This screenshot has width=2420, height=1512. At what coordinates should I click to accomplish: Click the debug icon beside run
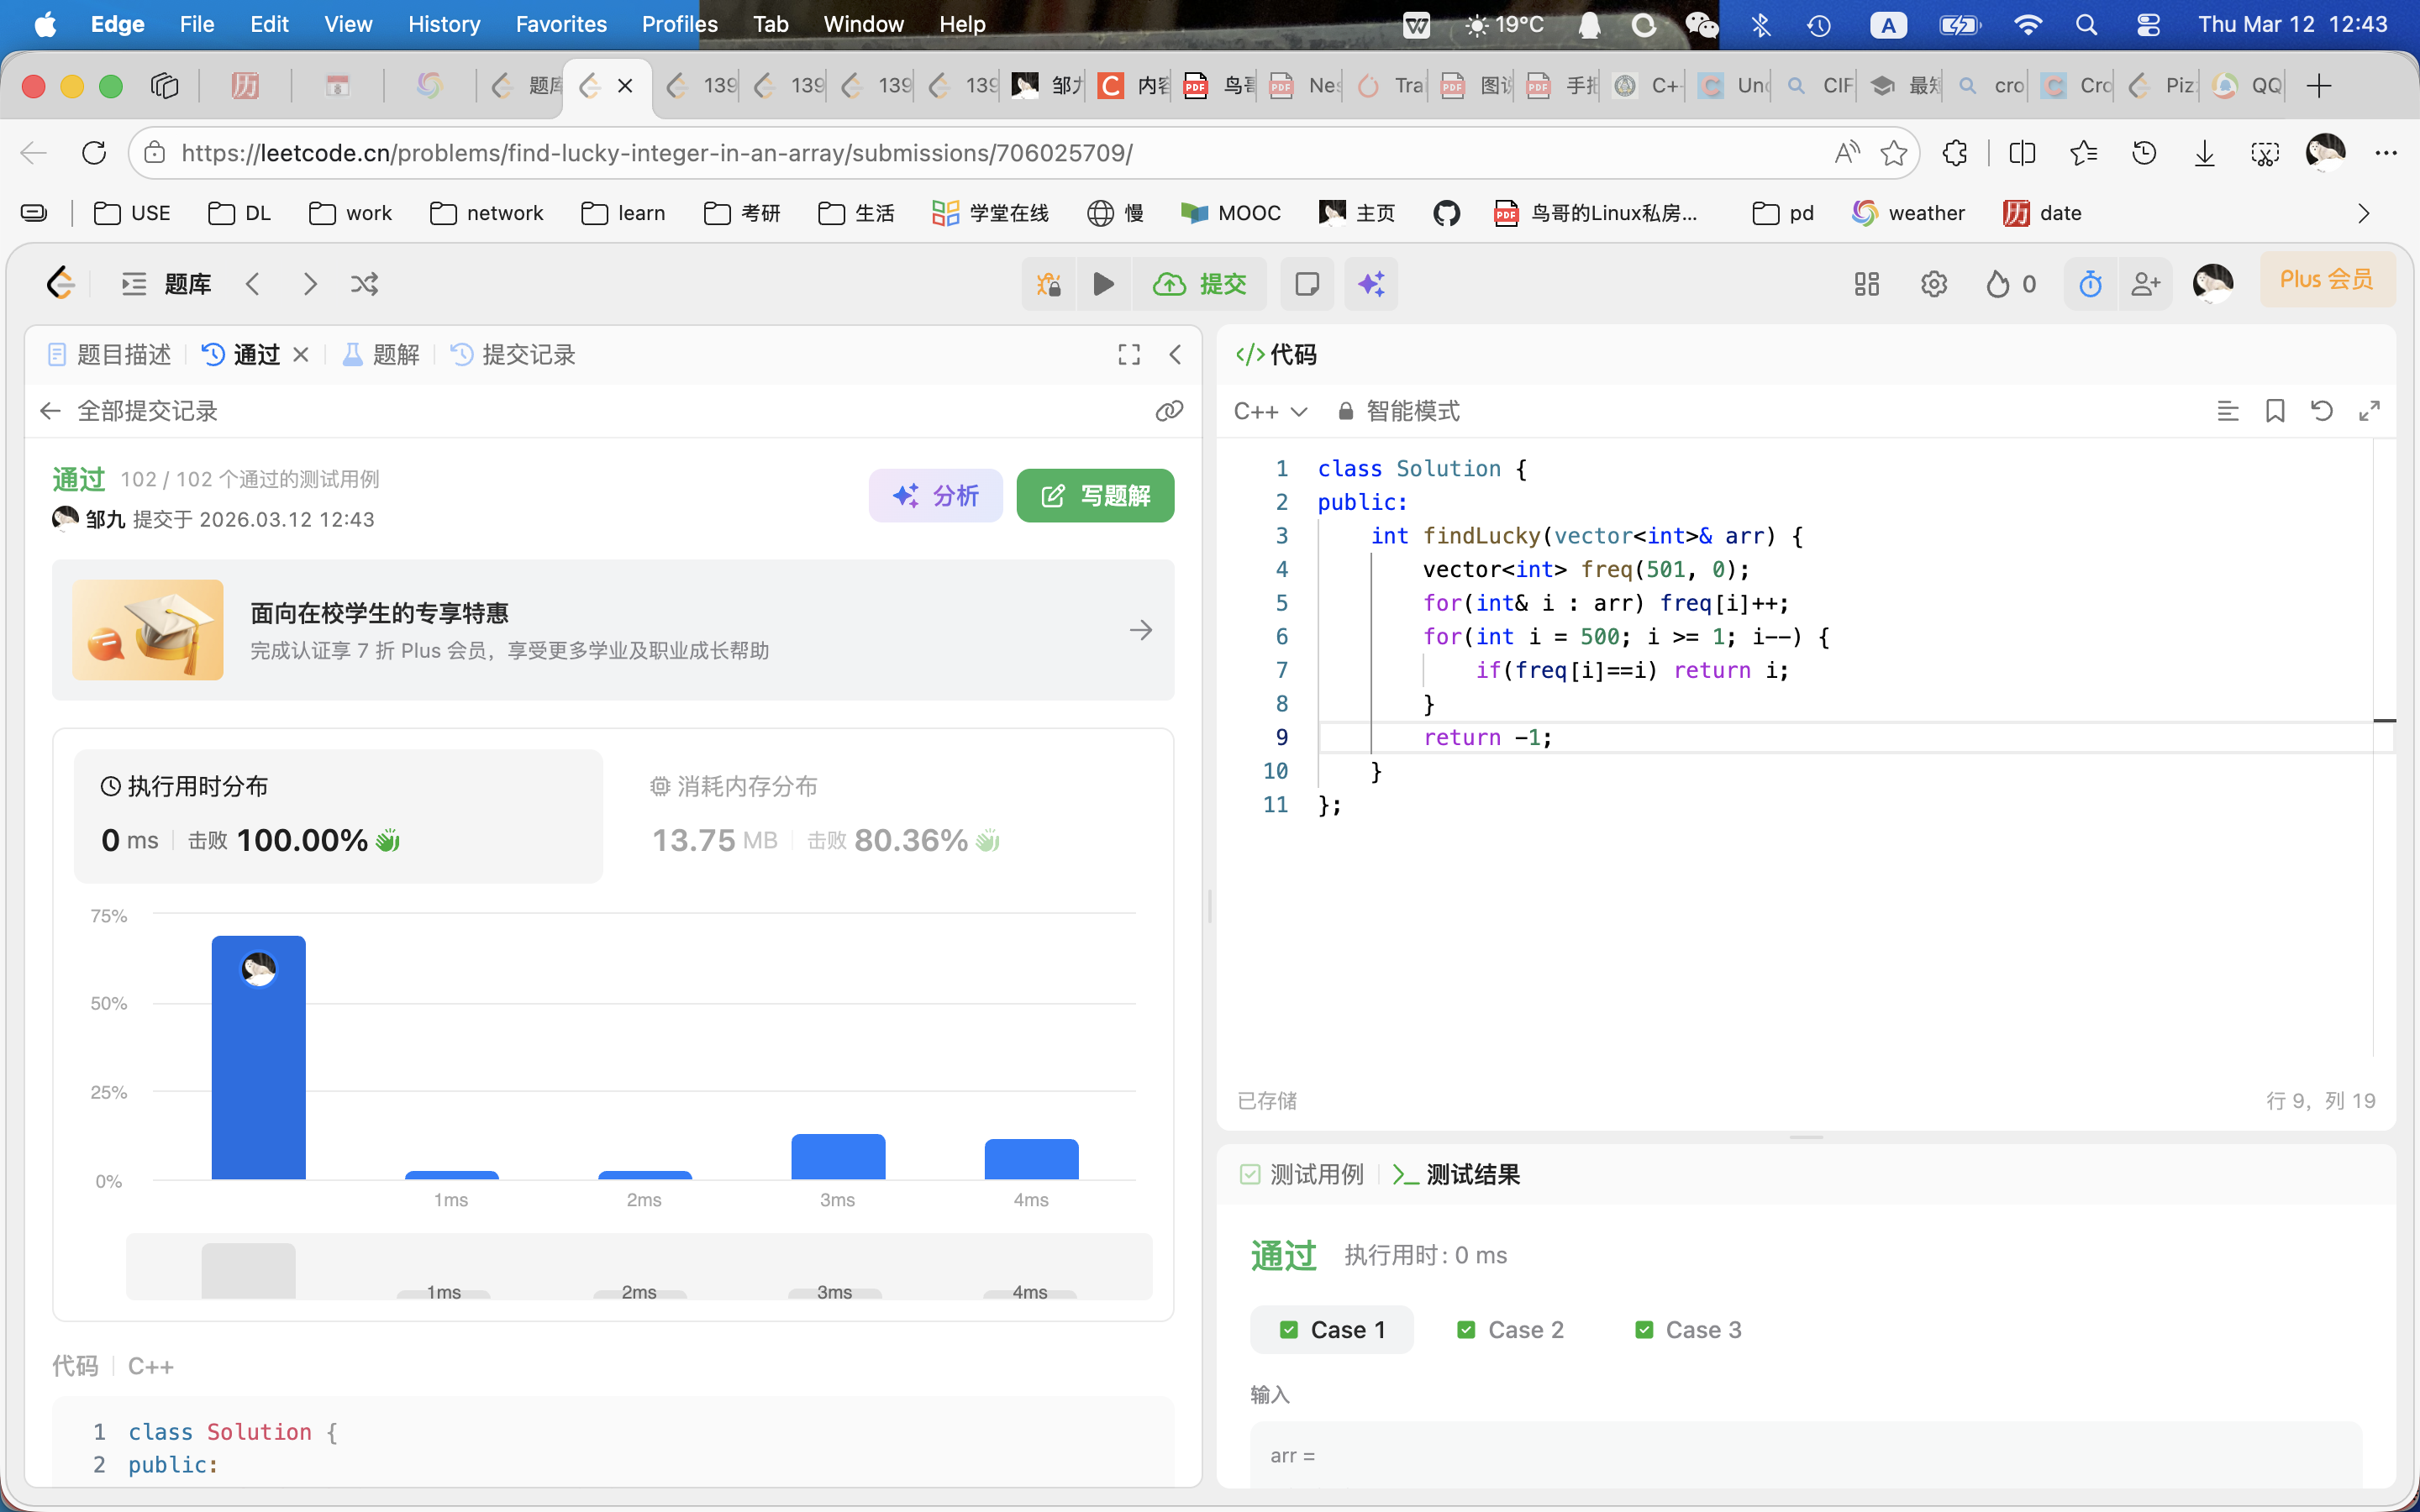coord(1049,284)
